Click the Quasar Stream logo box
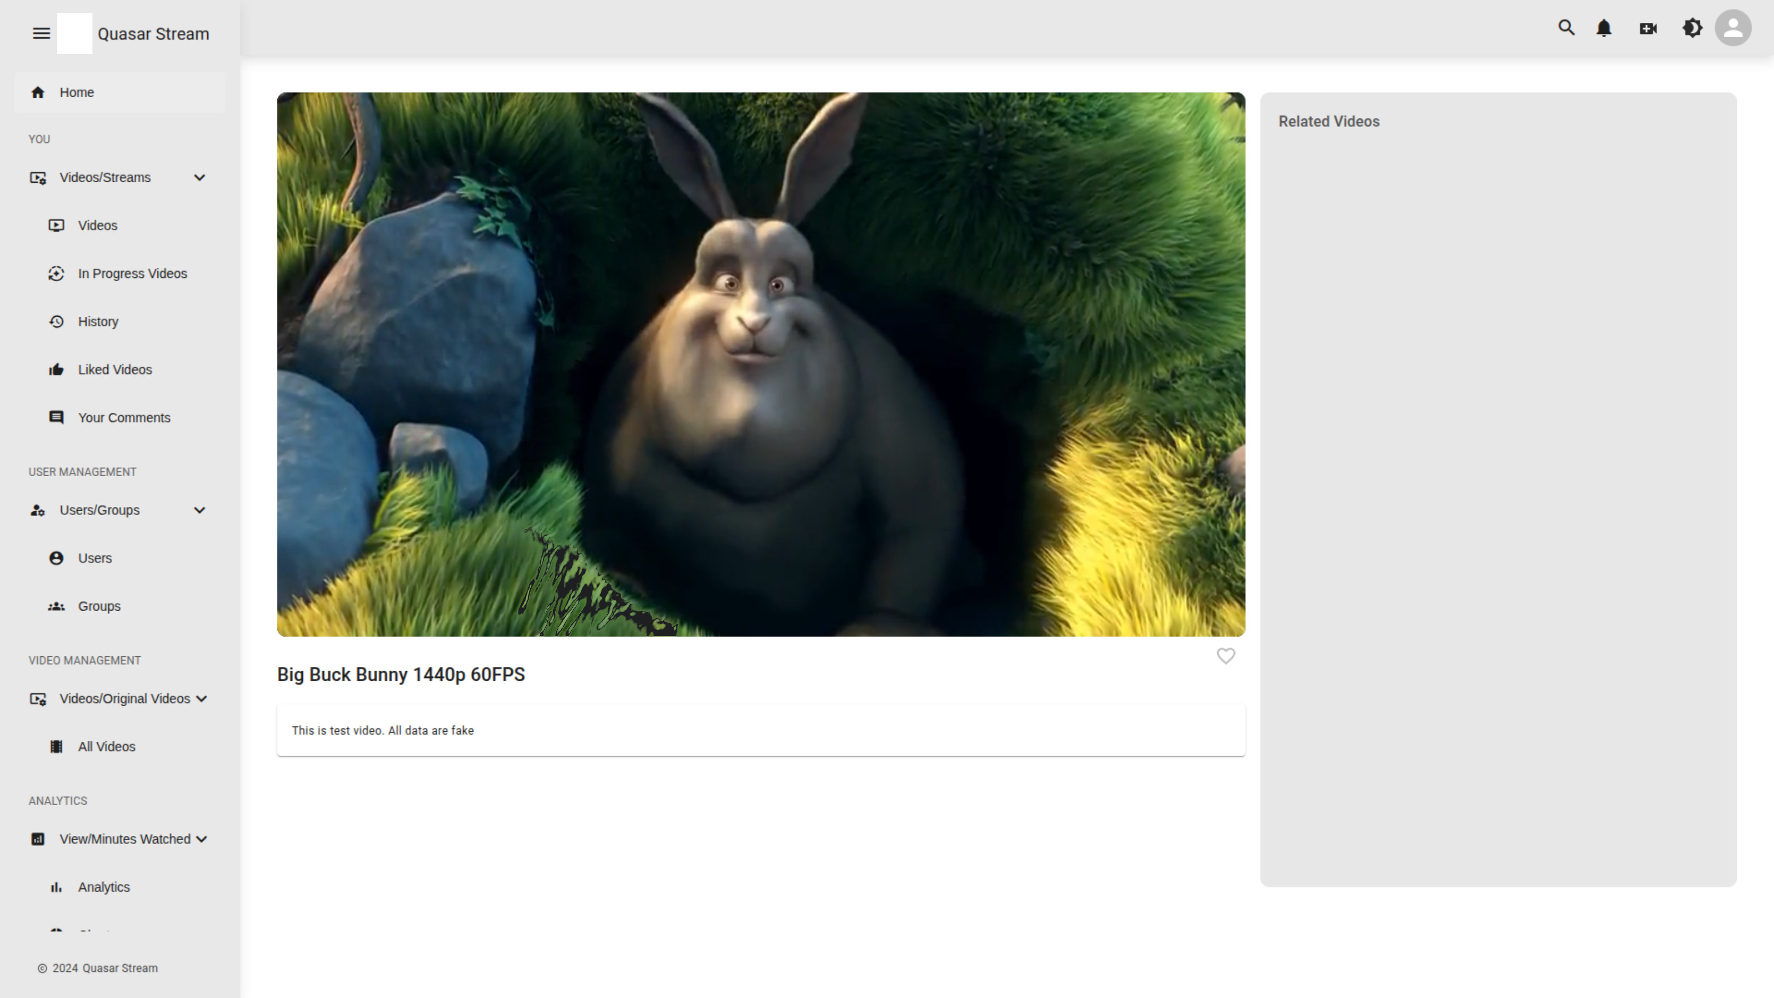 [x=74, y=33]
